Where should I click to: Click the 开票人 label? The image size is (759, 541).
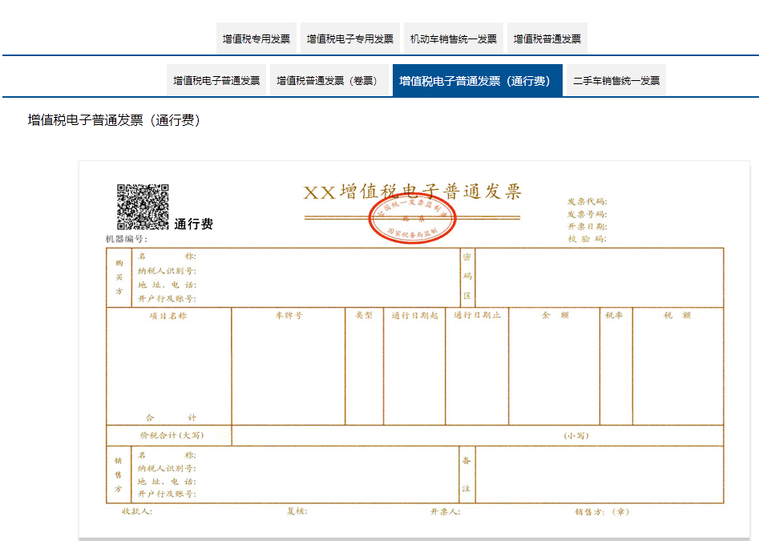click(x=446, y=511)
